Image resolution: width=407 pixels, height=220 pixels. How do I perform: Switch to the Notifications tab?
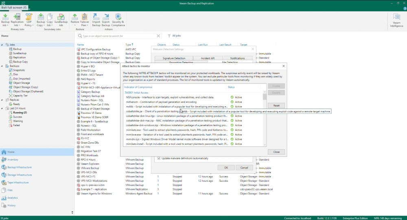coord(237,59)
